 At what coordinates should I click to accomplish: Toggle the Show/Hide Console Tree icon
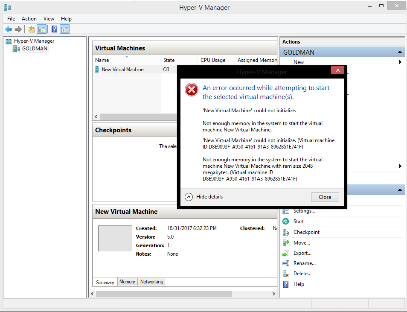41,29
